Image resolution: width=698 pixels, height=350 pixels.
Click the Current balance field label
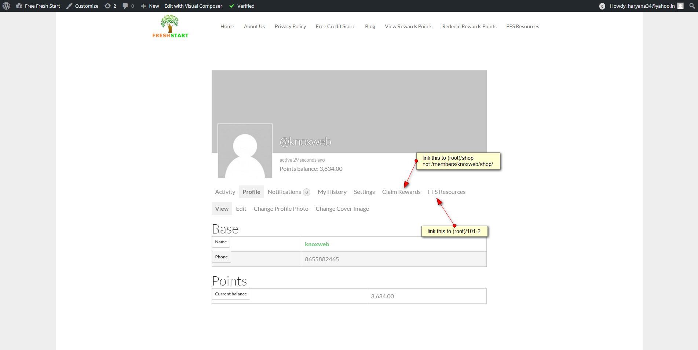[231, 294]
